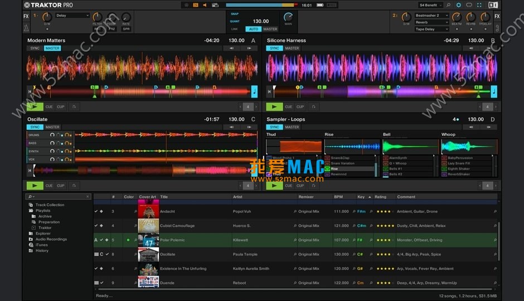
Task: Toggle MASTER on deck B Silicone Harness
Action: click(292, 48)
